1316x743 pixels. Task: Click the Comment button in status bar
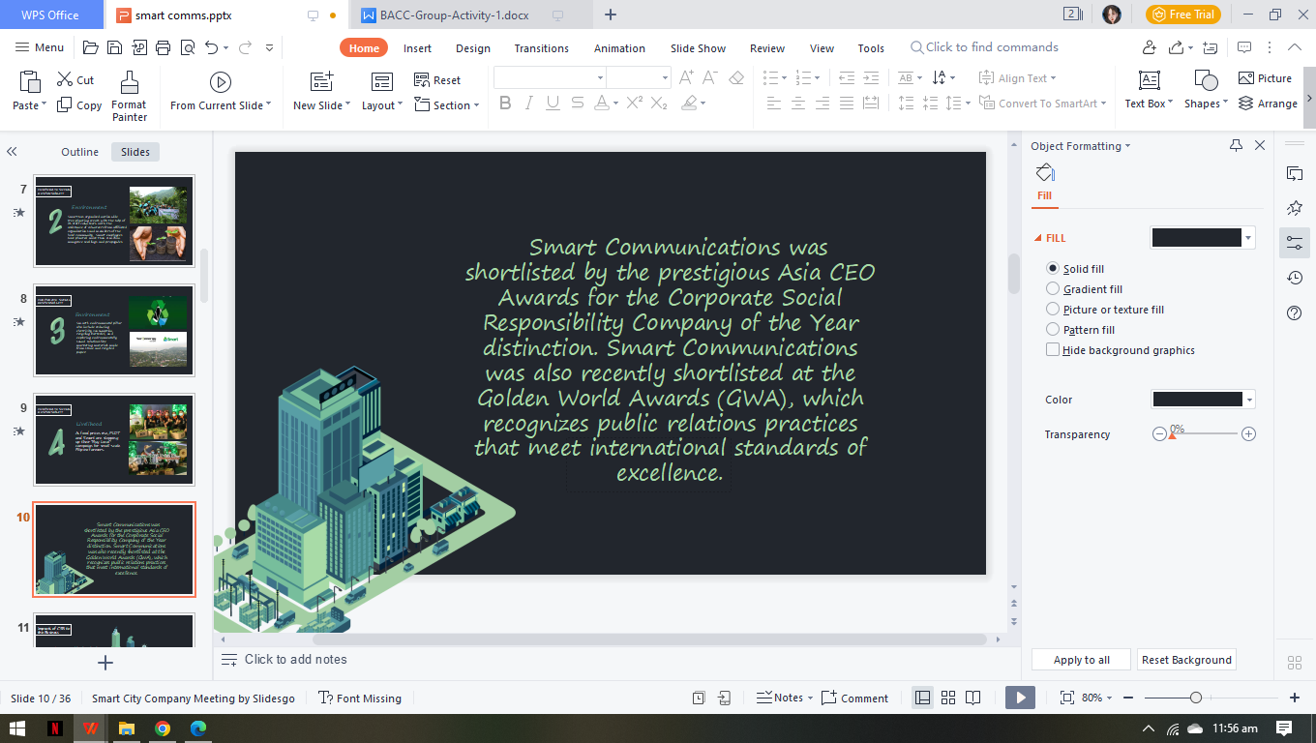(854, 698)
